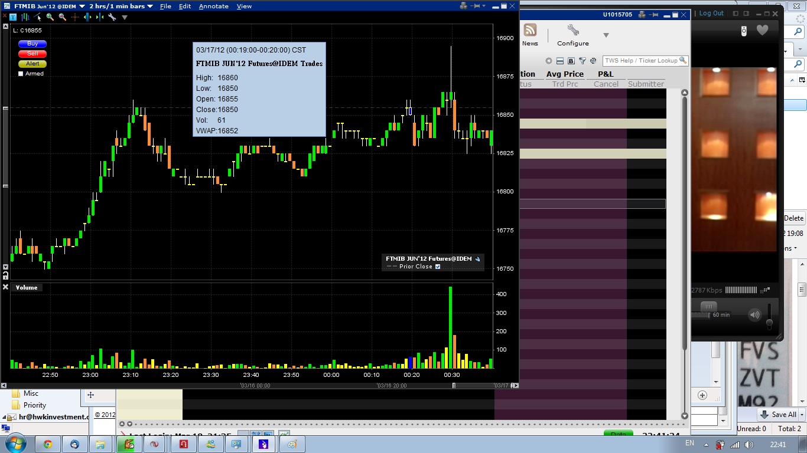Click the Avg Price column header
This screenshot has height=453, width=807.
coord(565,74)
